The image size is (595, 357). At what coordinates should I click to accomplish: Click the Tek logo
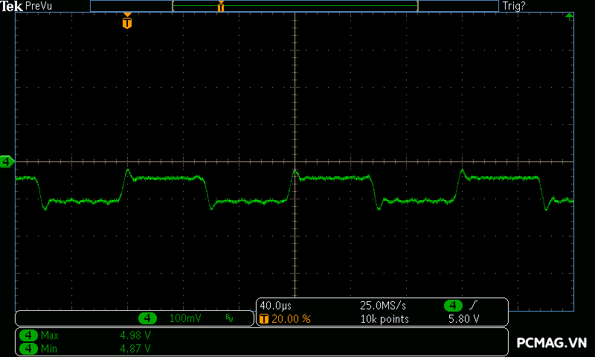12,6
